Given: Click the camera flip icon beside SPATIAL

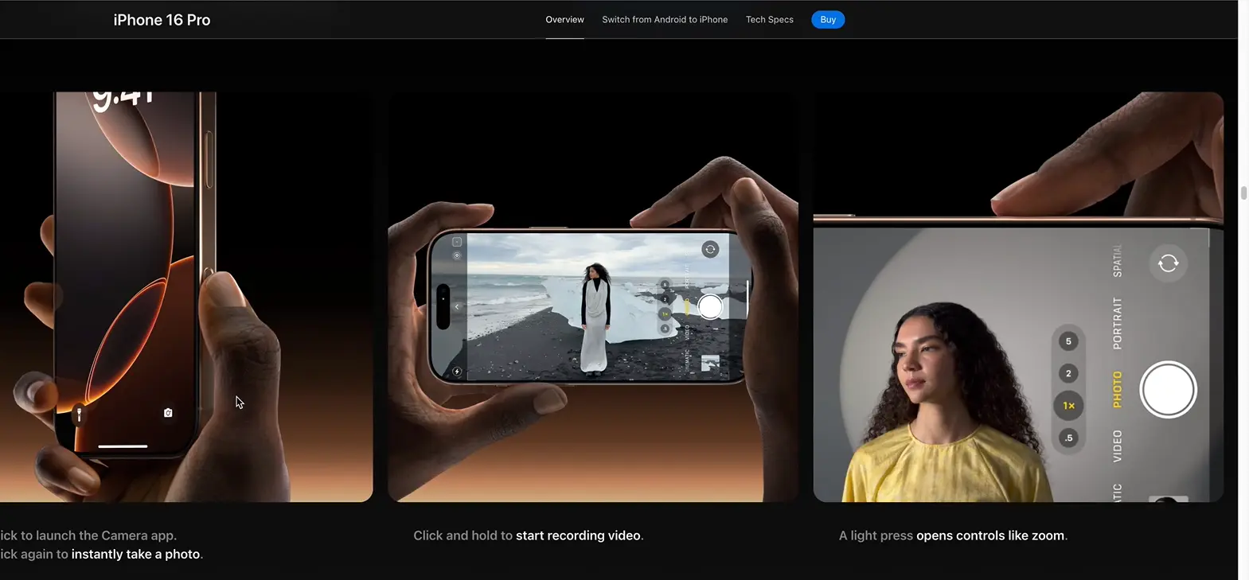Looking at the screenshot, I should click(1168, 263).
